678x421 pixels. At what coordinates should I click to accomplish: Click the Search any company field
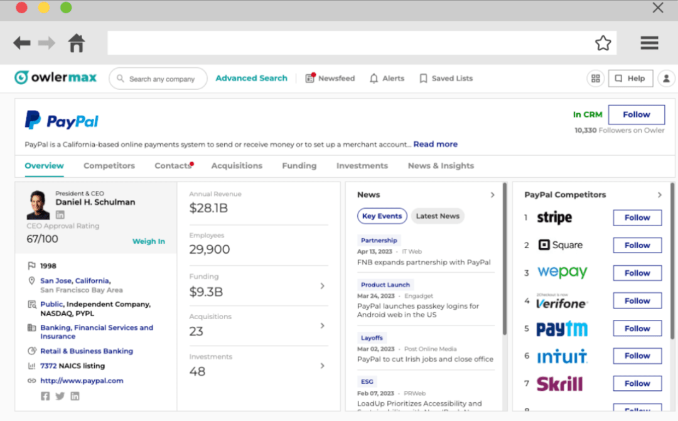coord(157,78)
